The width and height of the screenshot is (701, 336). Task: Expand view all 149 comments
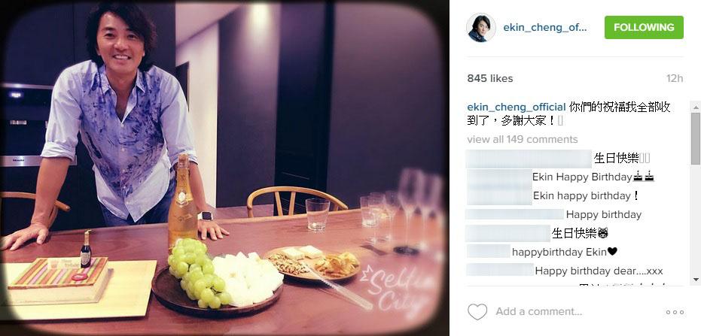tap(523, 139)
